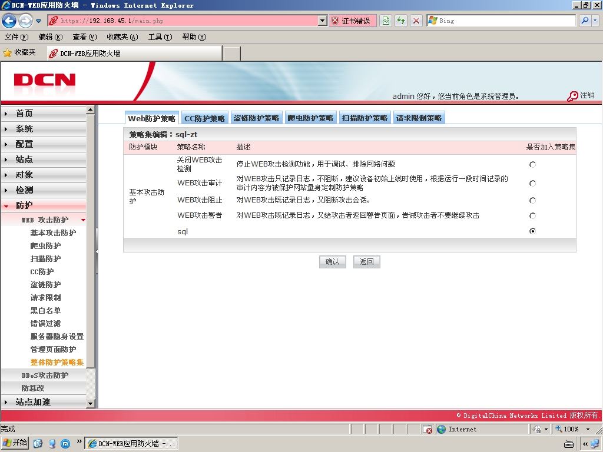Click the DCN logo in header

coord(45,80)
